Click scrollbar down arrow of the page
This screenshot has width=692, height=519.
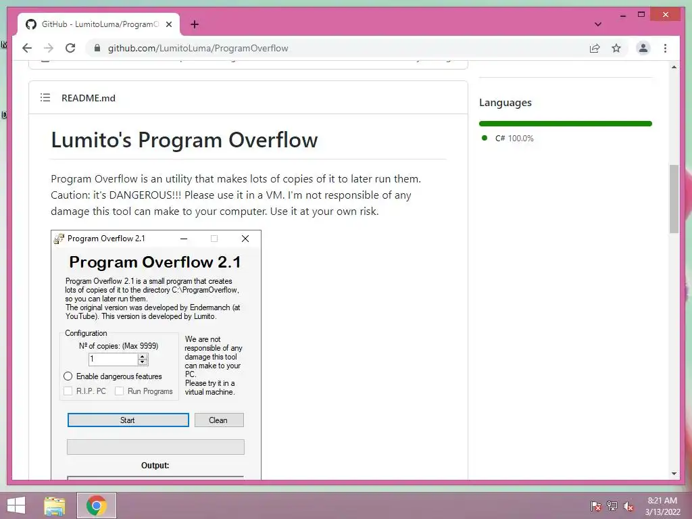[674, 474]
